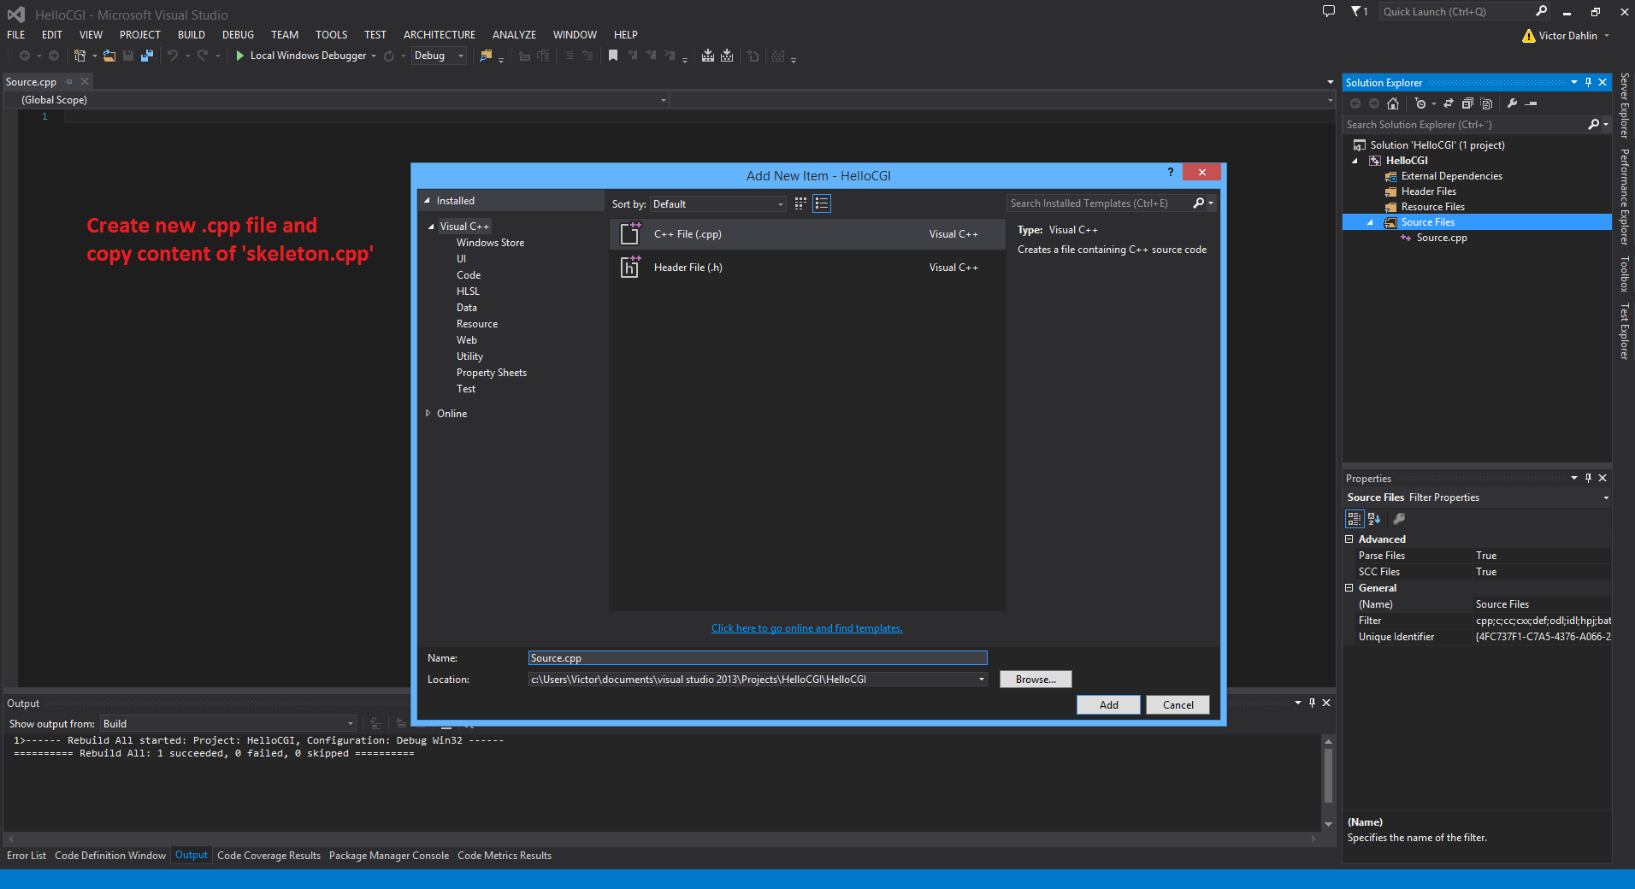Open the notifications flag icon
Screen dimensions: 1635x889
(1356, 11)
